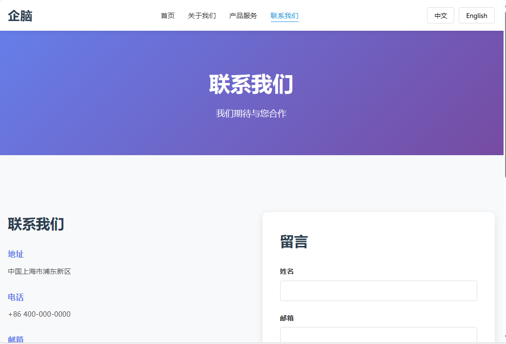Go to the 关于我们 page in the navbar

tap(202, 16)
